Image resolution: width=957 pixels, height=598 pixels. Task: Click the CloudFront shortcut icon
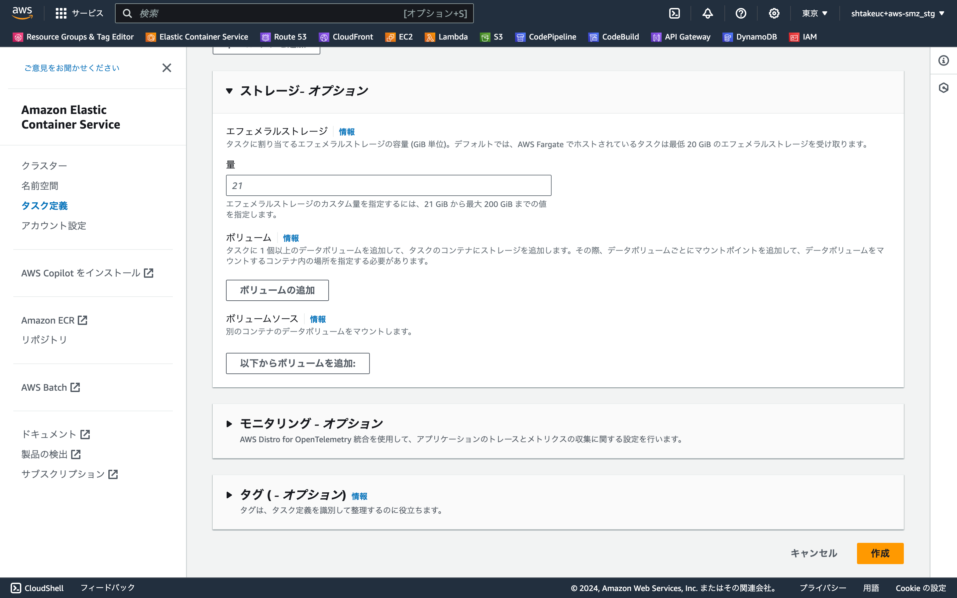click(324, 37)
